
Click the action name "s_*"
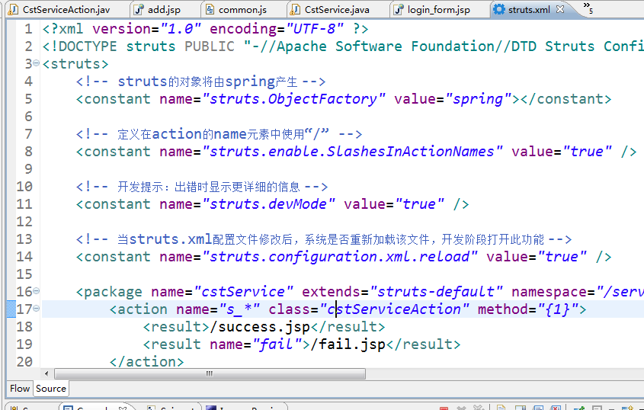click(239, 309)
